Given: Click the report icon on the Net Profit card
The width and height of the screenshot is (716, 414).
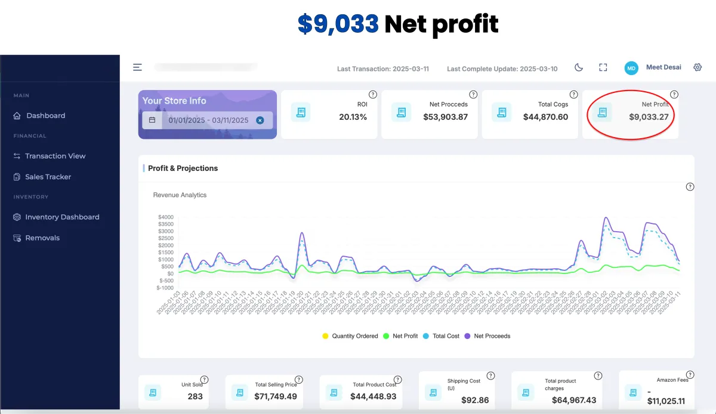Looking at the screenshot, I should (602, 112).
